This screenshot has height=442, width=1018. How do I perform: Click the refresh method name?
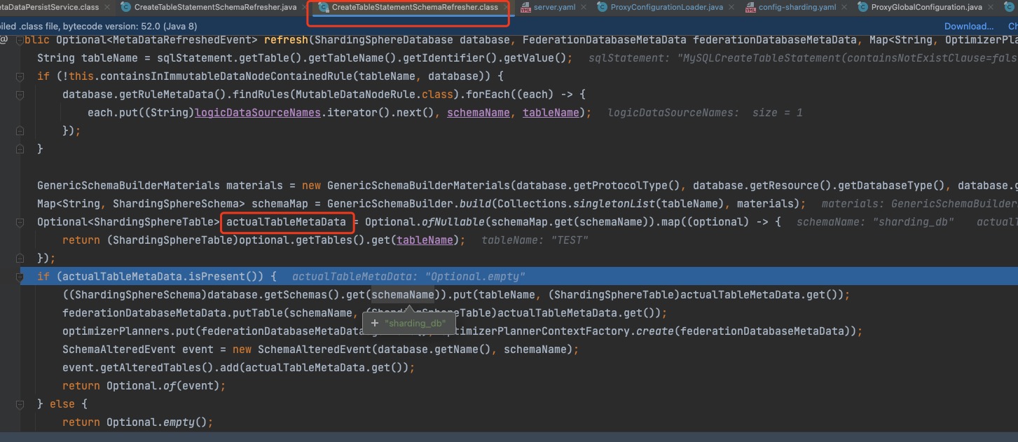(x=286, y=39)
